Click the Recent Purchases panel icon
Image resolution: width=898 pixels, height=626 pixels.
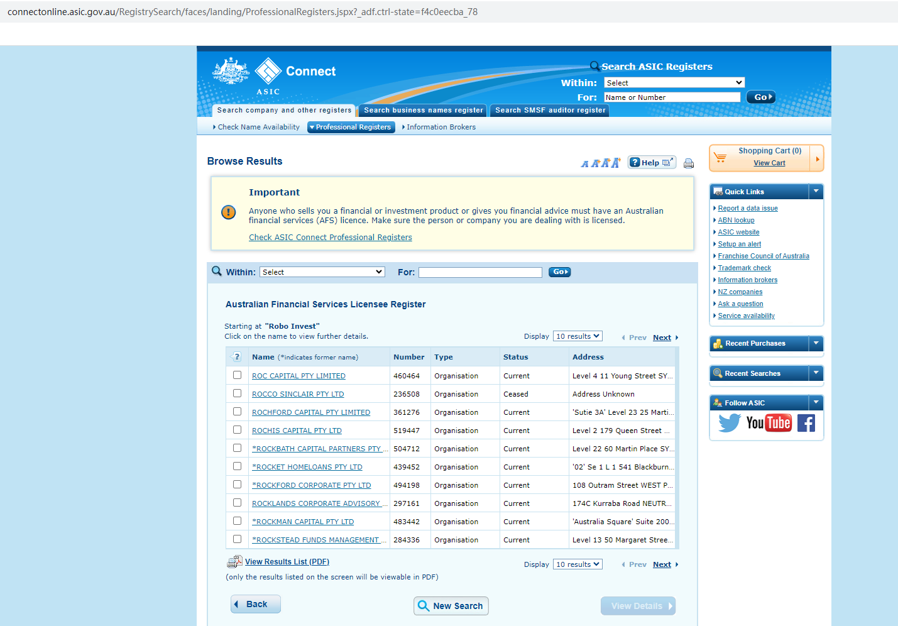pyautogui.click(x=718, y=344)
